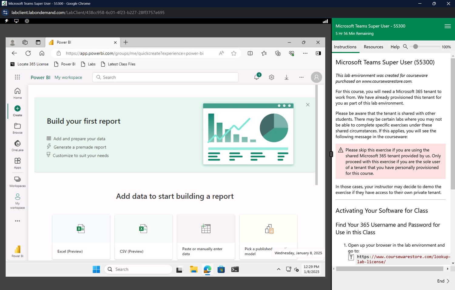The height and width of the screenshot is (290, 455).
Task: Open the lab display monitor icon
Action: pyautogui.click(x=16, y=21)
